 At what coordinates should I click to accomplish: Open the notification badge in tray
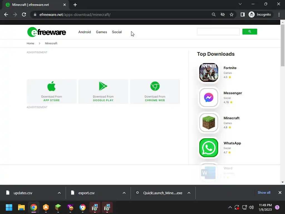[x=277, y=207]
